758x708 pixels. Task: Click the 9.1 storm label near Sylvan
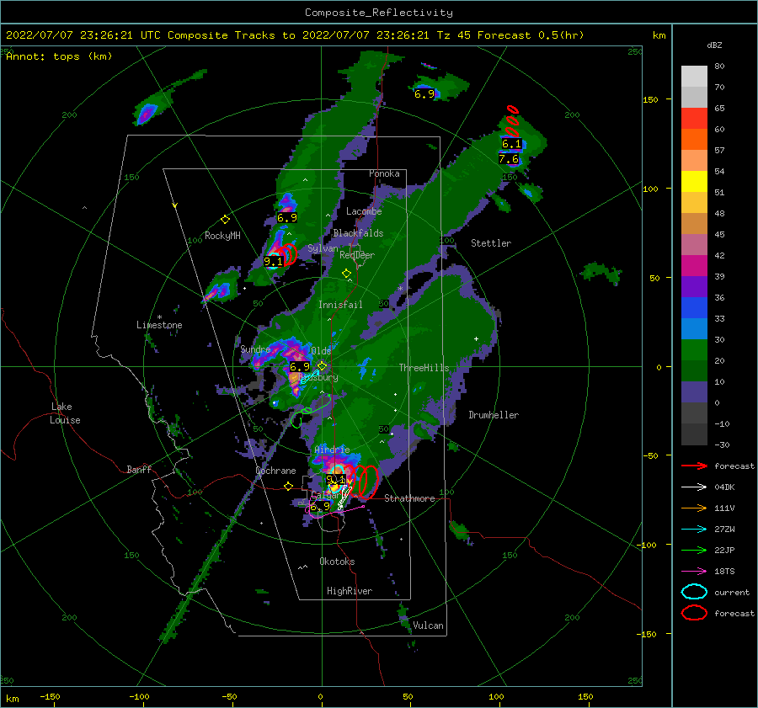coord(273,262)
